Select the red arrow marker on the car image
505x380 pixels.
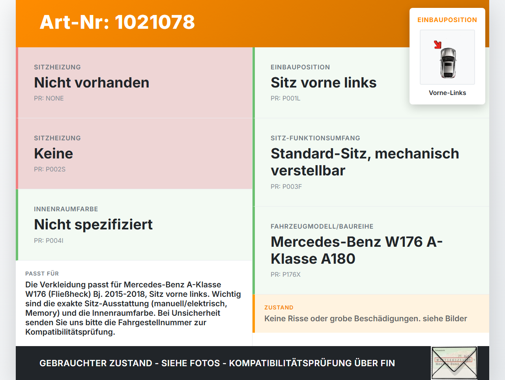point(437,44)
